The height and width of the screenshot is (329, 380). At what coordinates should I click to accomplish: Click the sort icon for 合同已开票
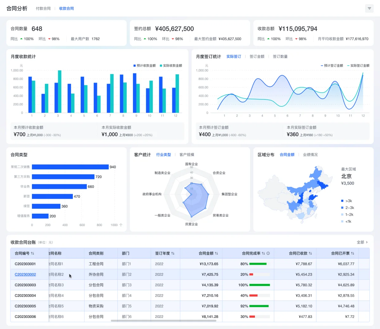point(352,253)
